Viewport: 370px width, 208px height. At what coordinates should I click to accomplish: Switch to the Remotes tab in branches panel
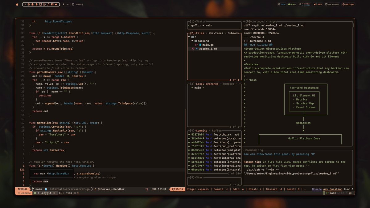click(x=229, y=84)
